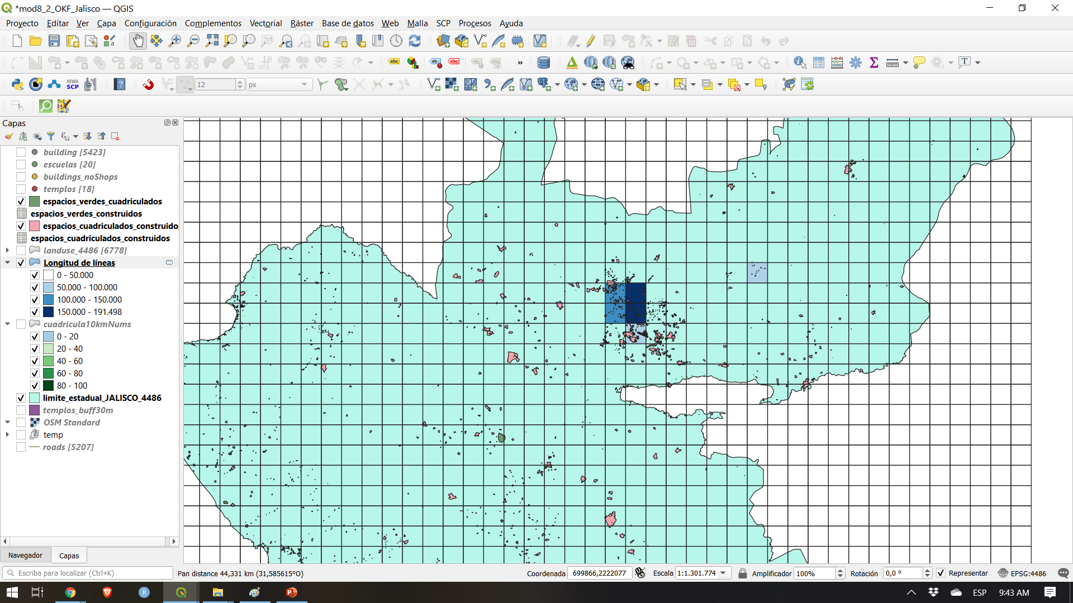Open the px units dropdown

click(x=278, y=84)
